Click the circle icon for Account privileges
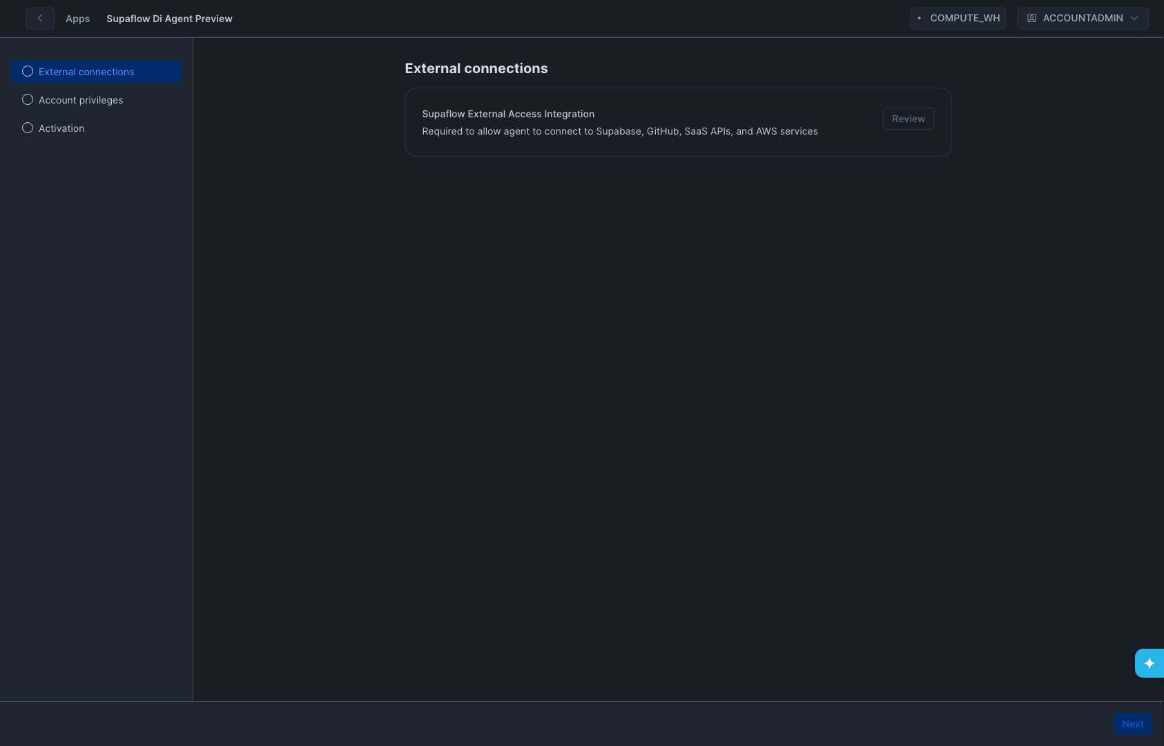This screenshot has height=746, width=1164. [x=28, y=100]
